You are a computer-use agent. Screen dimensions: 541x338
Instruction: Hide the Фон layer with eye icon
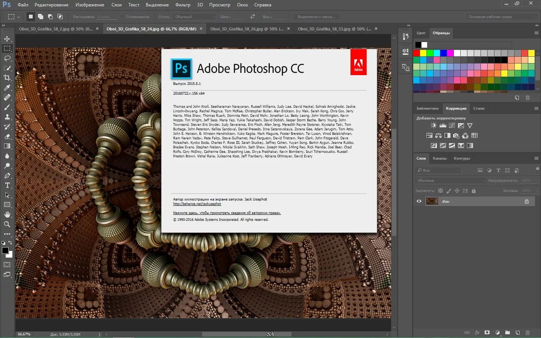419,201
